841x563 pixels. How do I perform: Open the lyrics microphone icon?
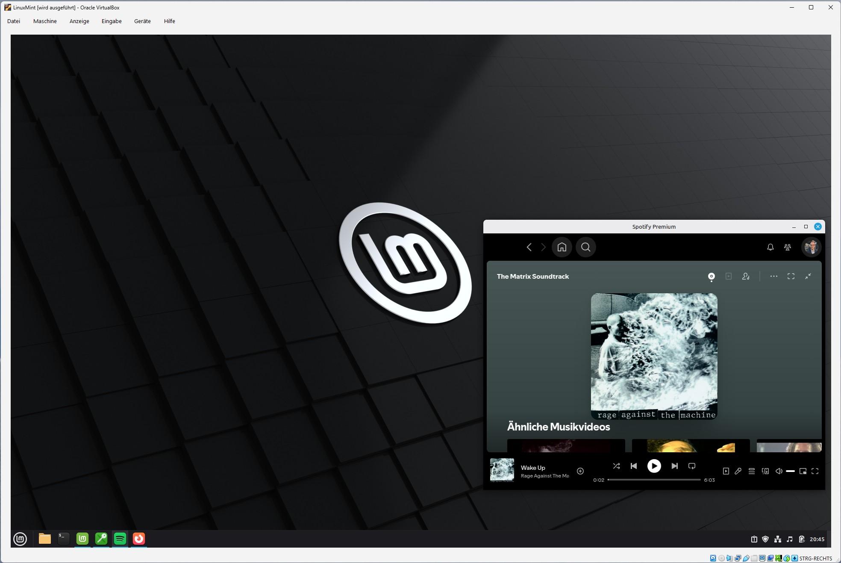click(738, 471)
